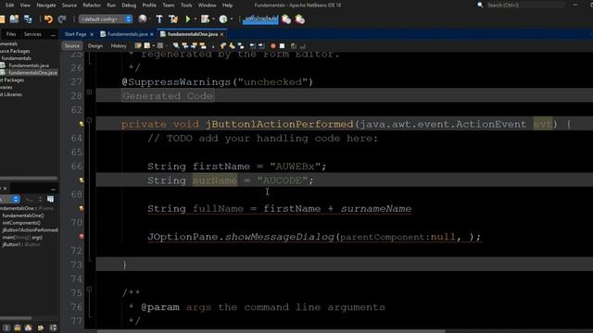Click the Source view button
Image resolution: width=593 pixels, height=333 pixels.
72,46
